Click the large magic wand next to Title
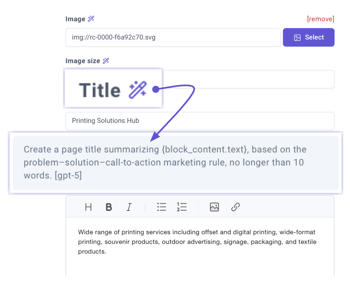Image resolution: width=350 pixels, height=298 pixels. [138, 90]
